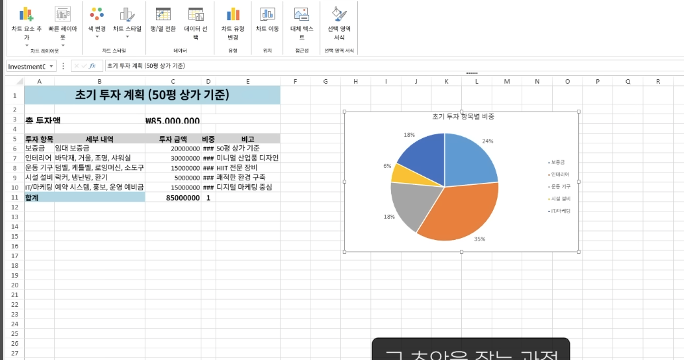Click the 임대 보증금 cell
Image resolution: width=684 pixels, height=360 pixels.
pyautogui.click(x=99, y=148)
